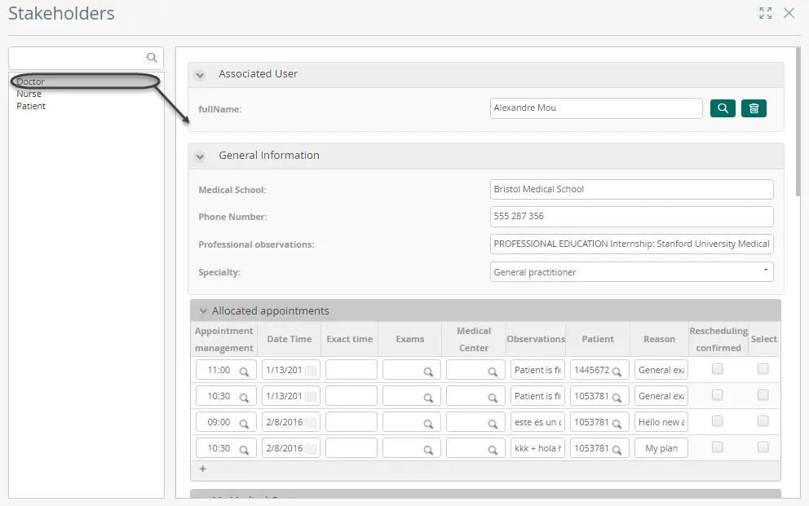Open the Medical Center lookup in 11:00 row

click(x=493, y=372)
